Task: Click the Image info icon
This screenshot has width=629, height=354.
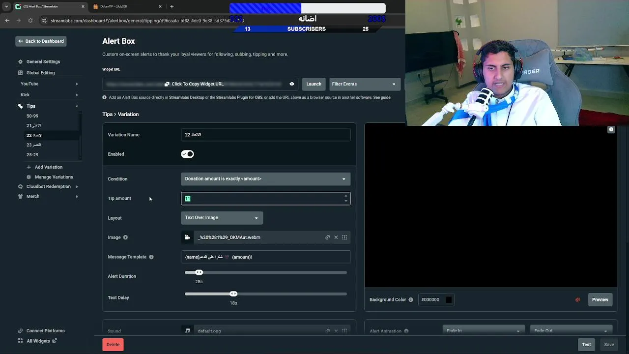Action: 125,237
